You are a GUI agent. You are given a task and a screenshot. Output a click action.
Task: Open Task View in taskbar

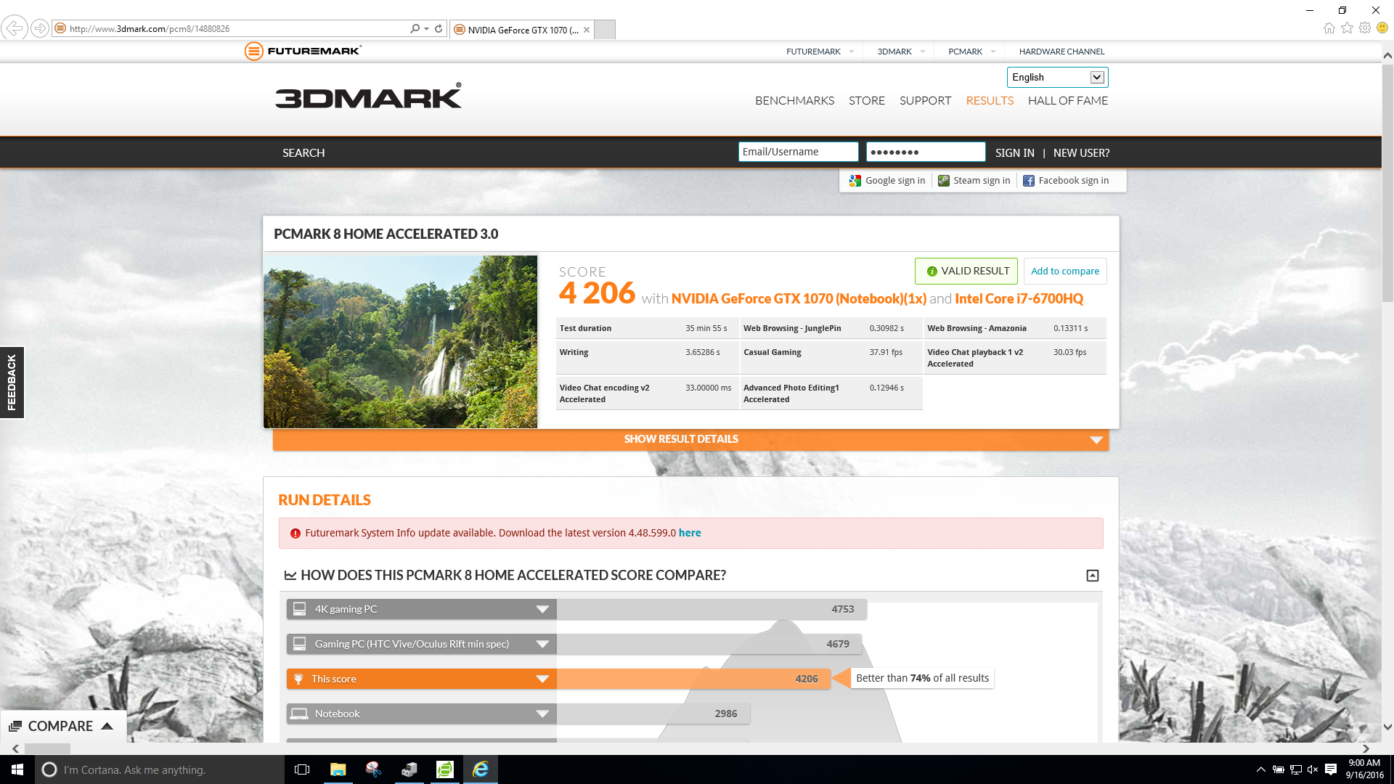coord(302,769)
